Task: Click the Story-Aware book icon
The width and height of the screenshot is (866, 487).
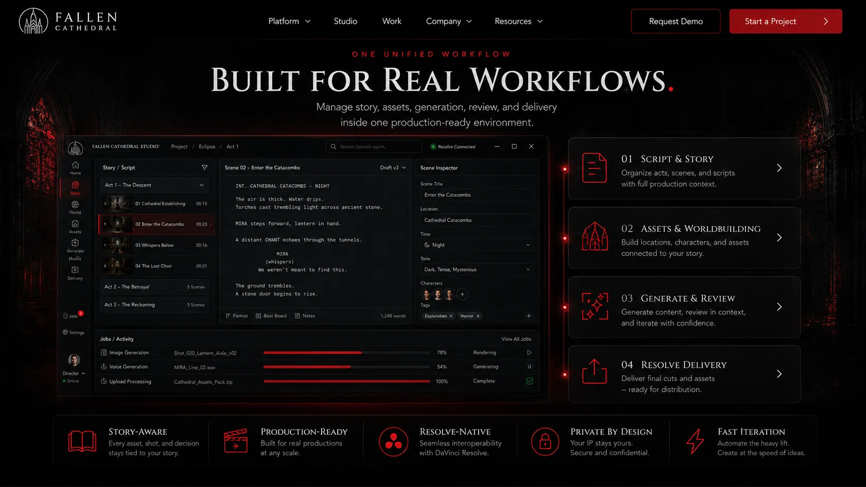Action: click(x=82, y=441)
